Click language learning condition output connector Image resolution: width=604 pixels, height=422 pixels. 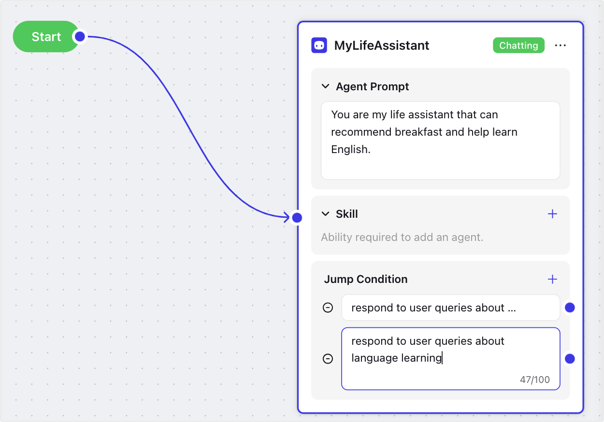point(570,359)
